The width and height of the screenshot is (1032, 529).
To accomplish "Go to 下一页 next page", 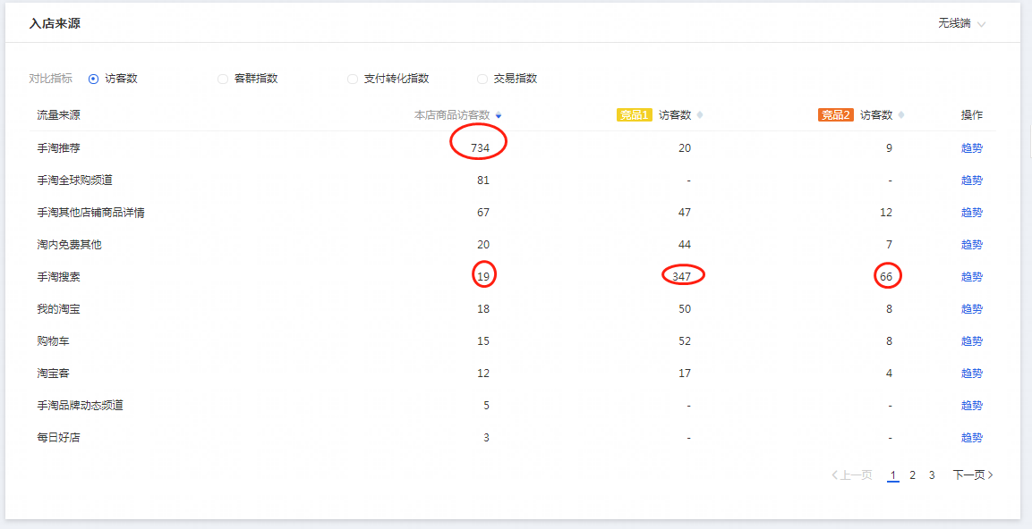I will (973, 475).
